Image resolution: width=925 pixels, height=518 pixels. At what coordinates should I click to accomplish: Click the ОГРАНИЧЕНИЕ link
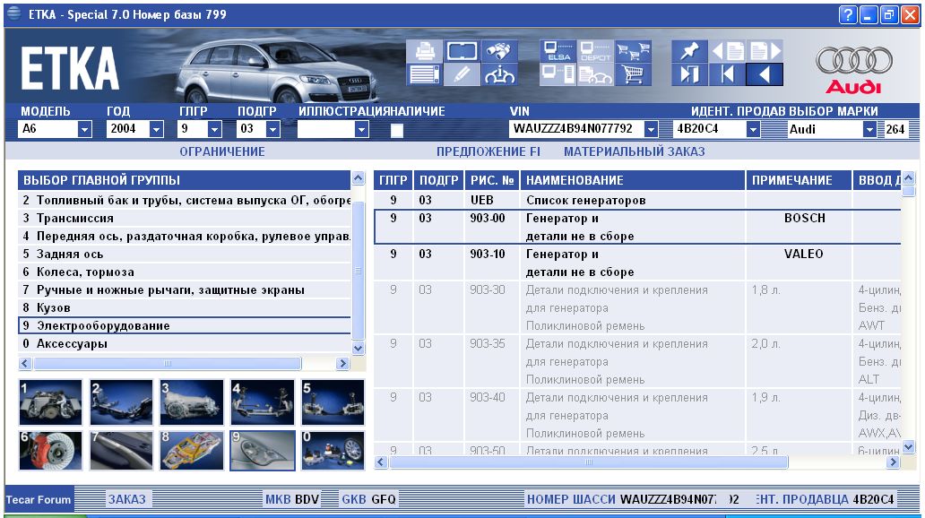click(222, 151)
